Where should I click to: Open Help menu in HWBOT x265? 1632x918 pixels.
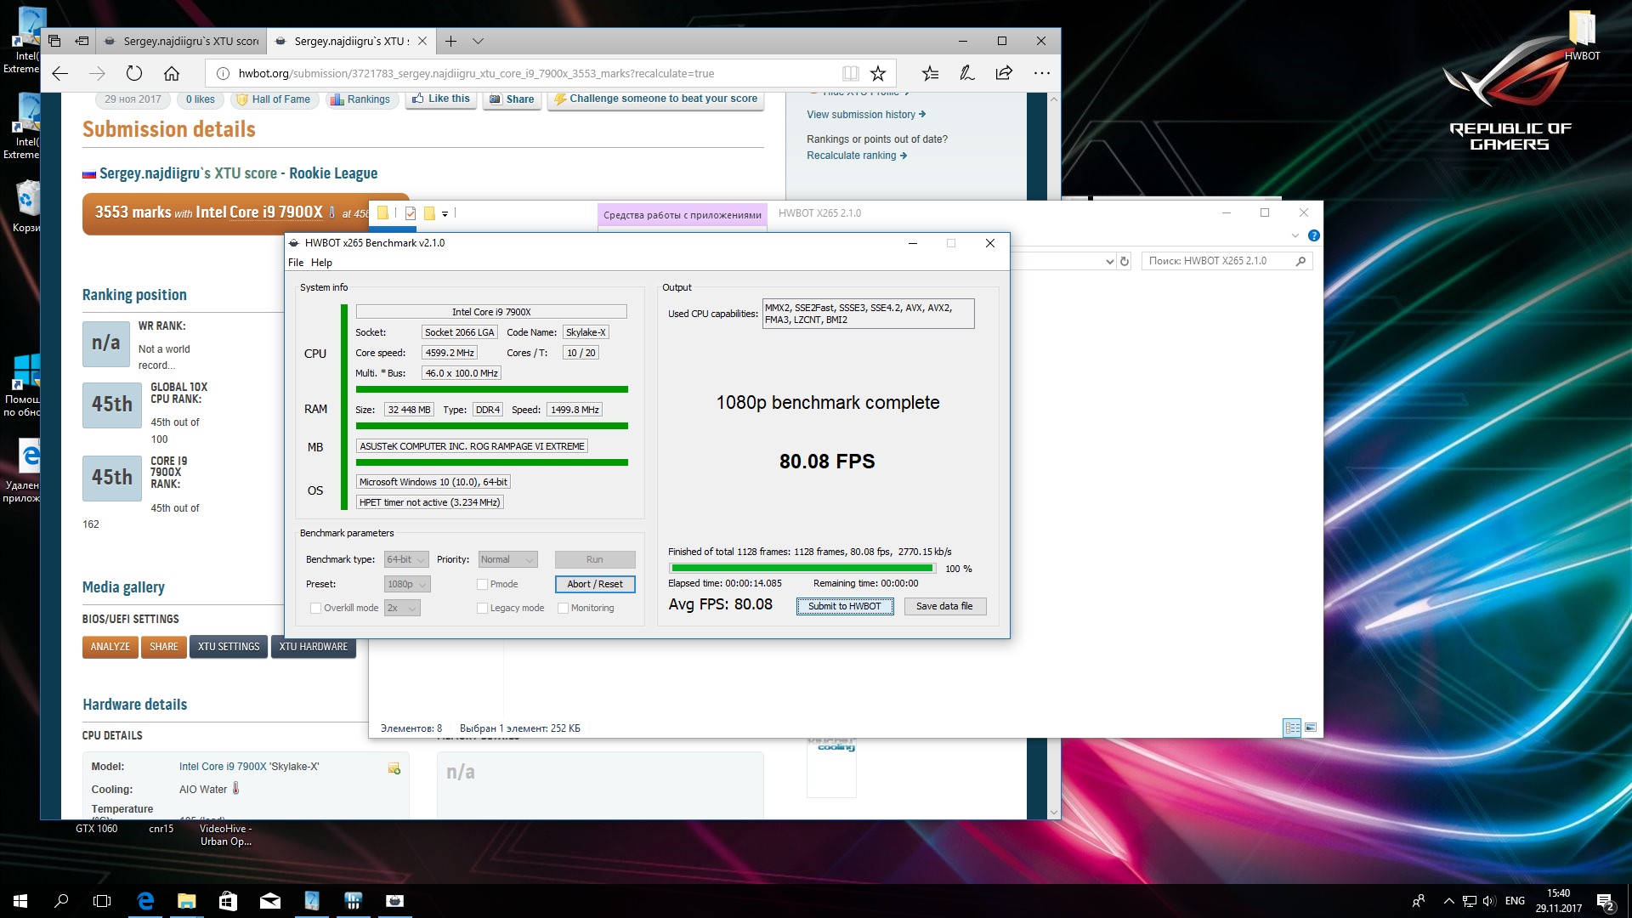[321, 263]
